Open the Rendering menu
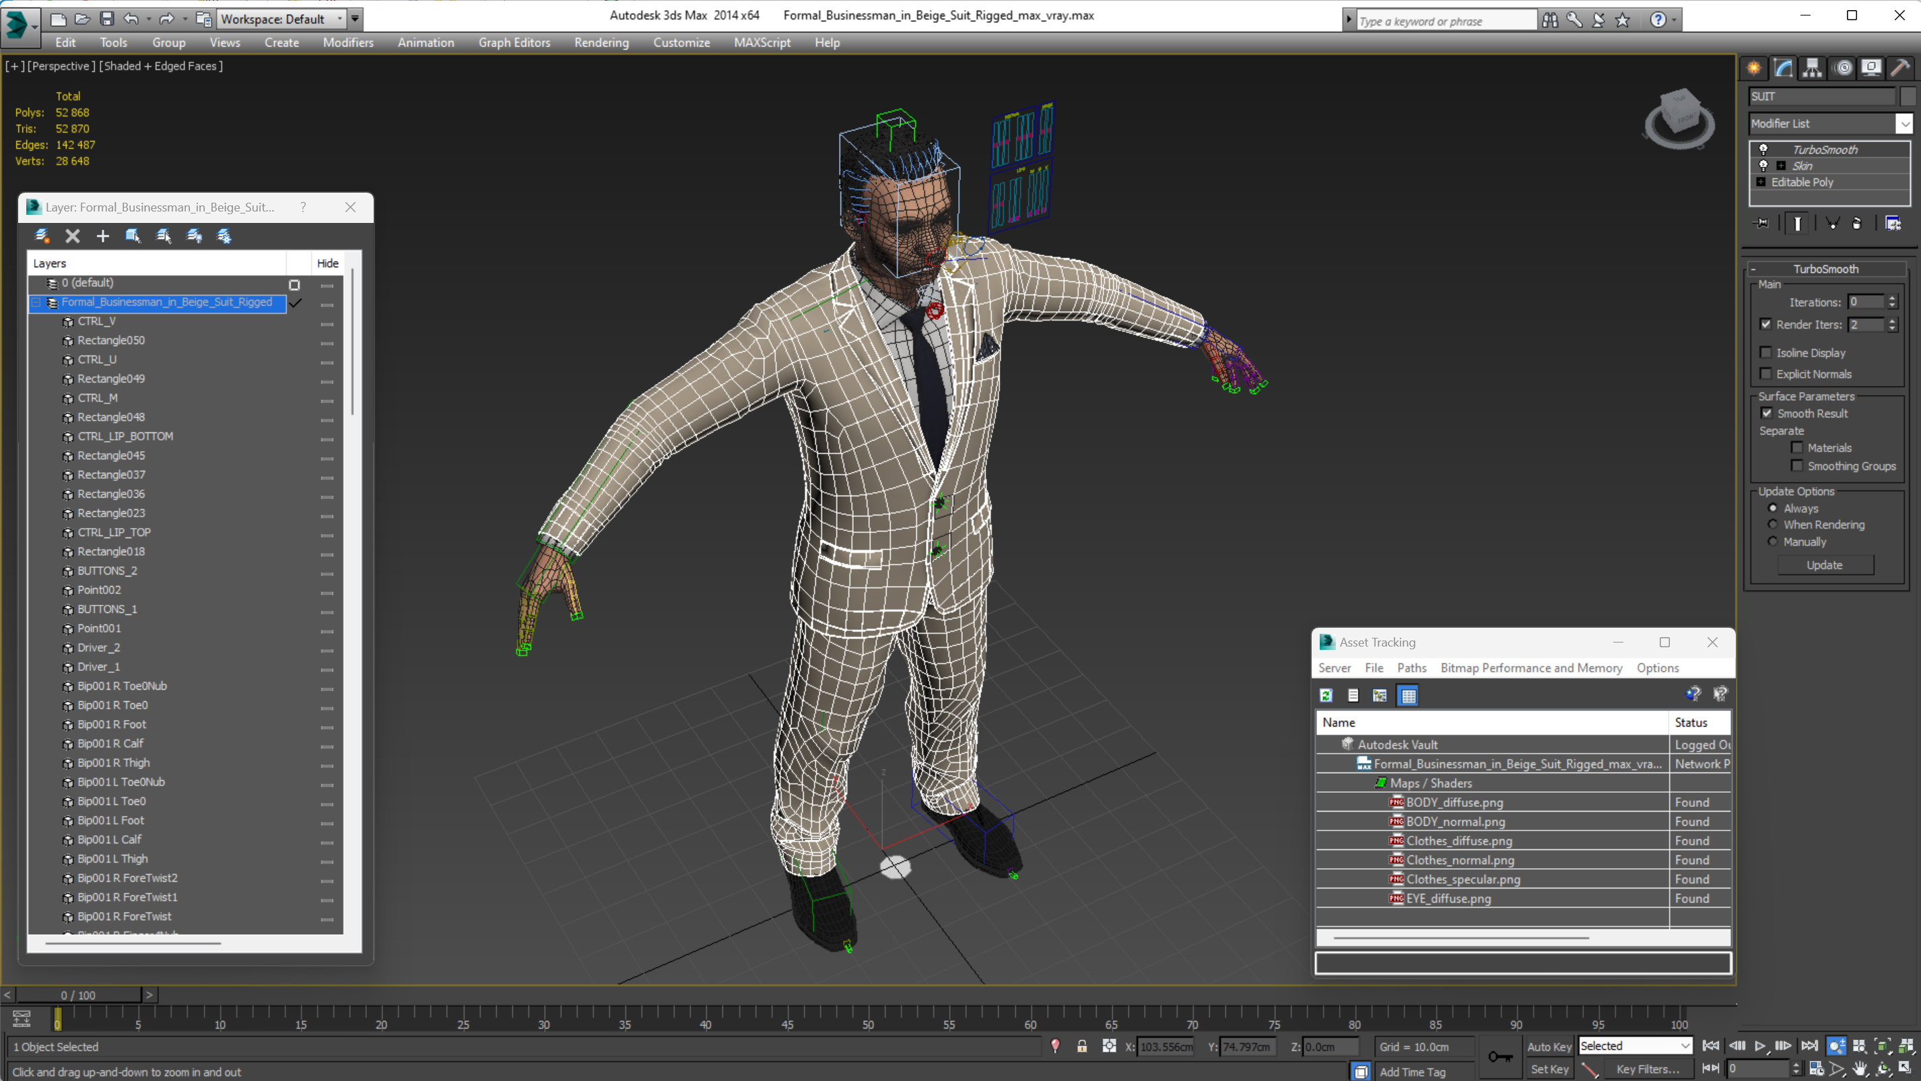This screenshot has width=1921, height=1081. pos(601,42)
